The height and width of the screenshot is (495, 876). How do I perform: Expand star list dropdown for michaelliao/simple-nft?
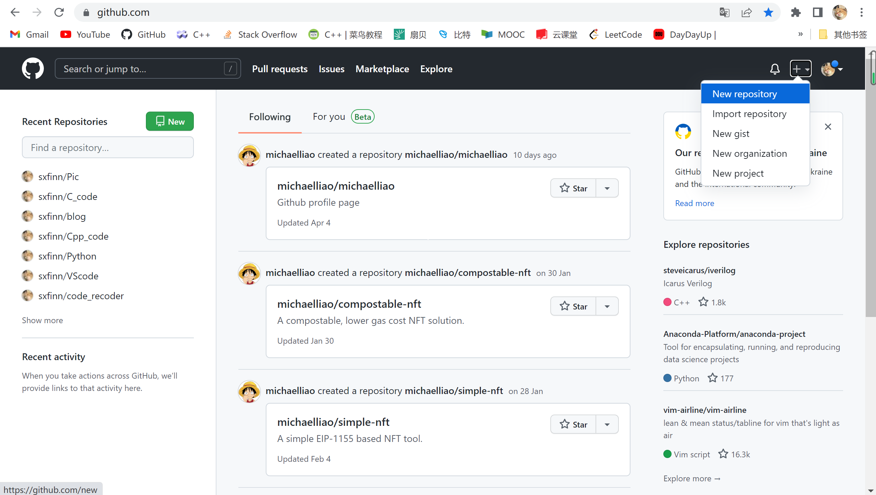(x=607, y=424)
